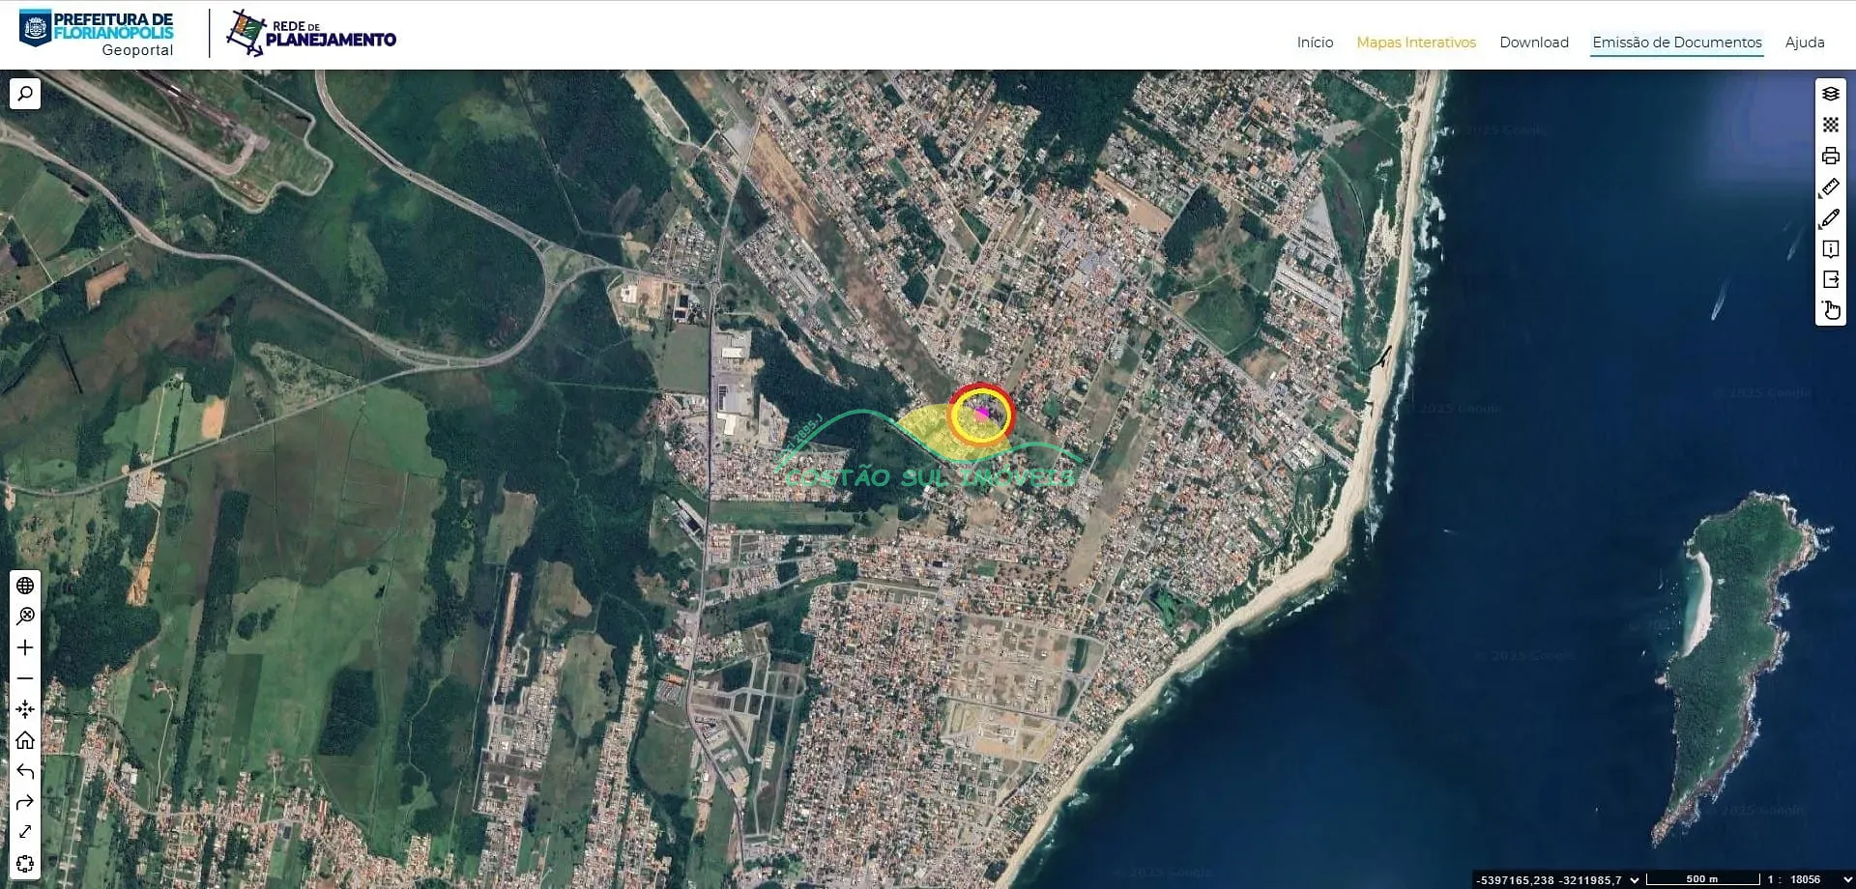The image size is (1856, 889).
Task: Go back to previous map view
Action: click(x=25, y=771)
